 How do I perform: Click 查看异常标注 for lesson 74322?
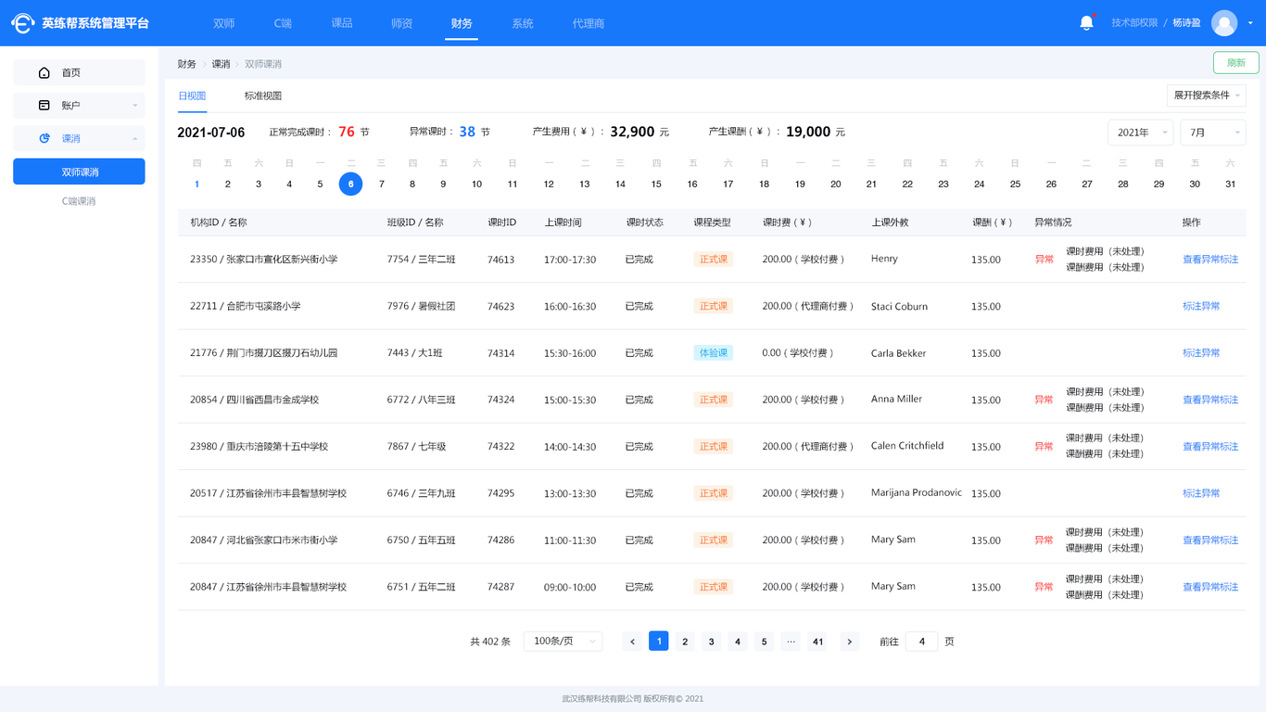(x=1210, y=447)
